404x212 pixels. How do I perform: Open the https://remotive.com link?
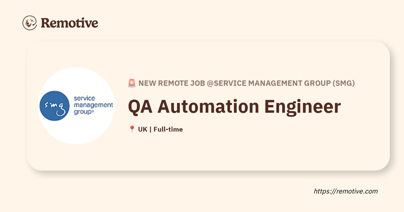pos(346,191)
